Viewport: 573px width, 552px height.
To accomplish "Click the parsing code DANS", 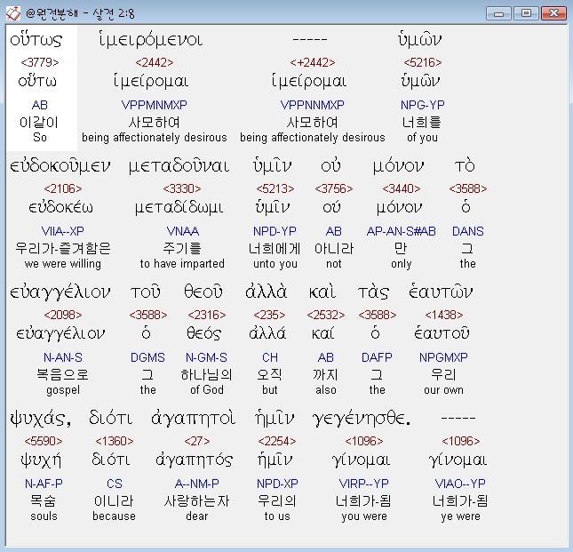I will 468,231.
